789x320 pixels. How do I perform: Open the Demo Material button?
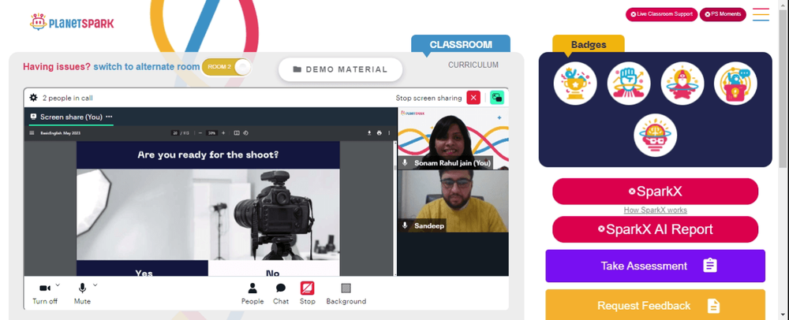pos(340,69)
